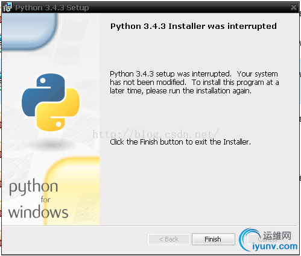The height and width of the screenshot is (256, 301).
Task: Click the Finish button to exit installer
Action: click(x=214, y=239)
